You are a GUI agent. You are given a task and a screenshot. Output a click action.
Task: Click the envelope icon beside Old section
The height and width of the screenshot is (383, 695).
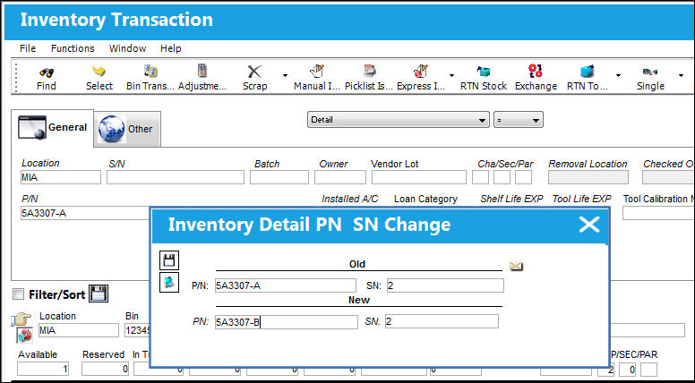click(516, 266)
